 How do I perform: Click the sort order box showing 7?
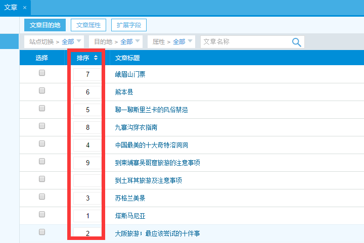[87, 74]
